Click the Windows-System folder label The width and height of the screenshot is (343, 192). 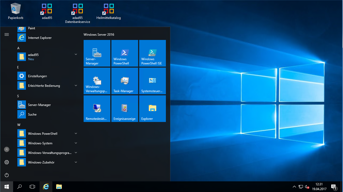(40, 143)
